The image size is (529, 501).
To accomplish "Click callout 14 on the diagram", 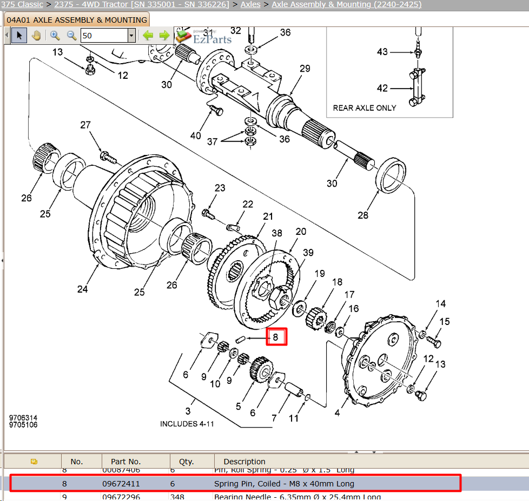I will tap(441, 304).
